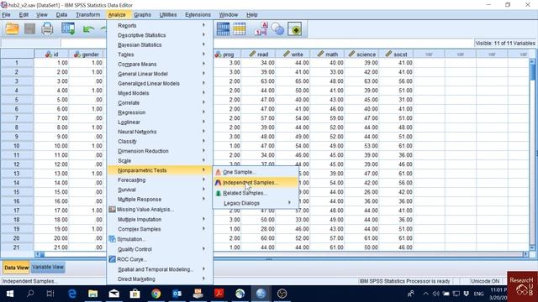Click the Undo green arrow icon
This screenshot has height=302, width=538.
pyautogui.click(x=88, y=29)
